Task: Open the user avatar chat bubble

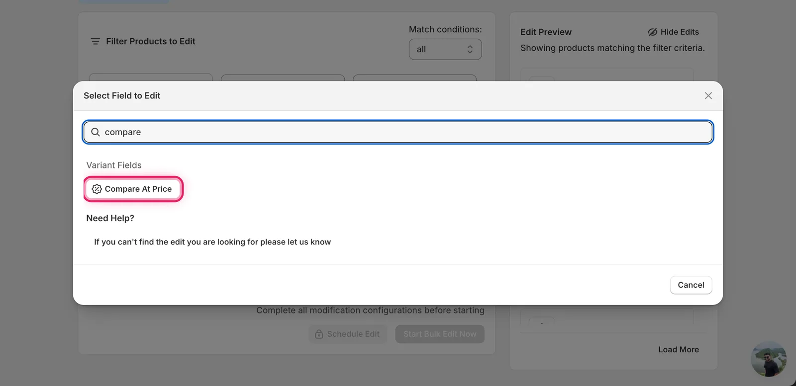Action: click(769, 359)
